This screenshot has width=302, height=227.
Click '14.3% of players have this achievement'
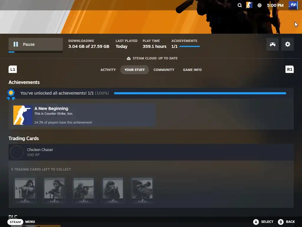tap(63, 122)
